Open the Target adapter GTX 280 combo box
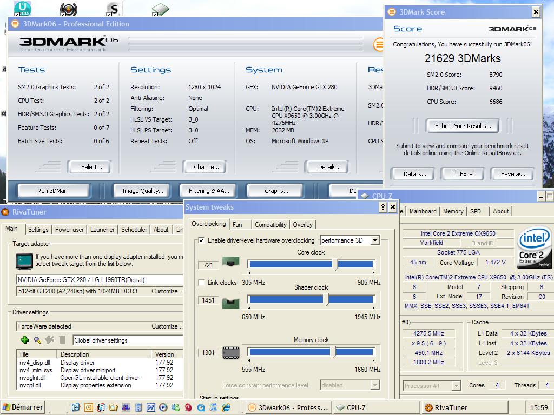The image size is (554, 415). pos(100,280)
